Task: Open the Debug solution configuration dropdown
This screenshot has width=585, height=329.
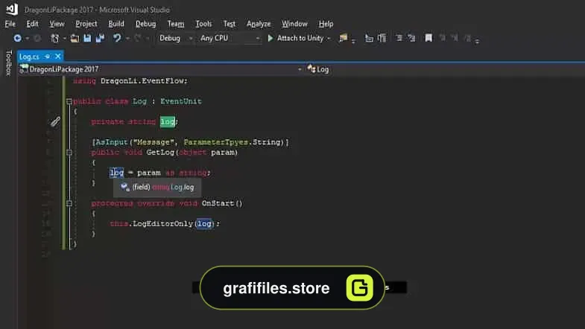Action: point(175,38)
